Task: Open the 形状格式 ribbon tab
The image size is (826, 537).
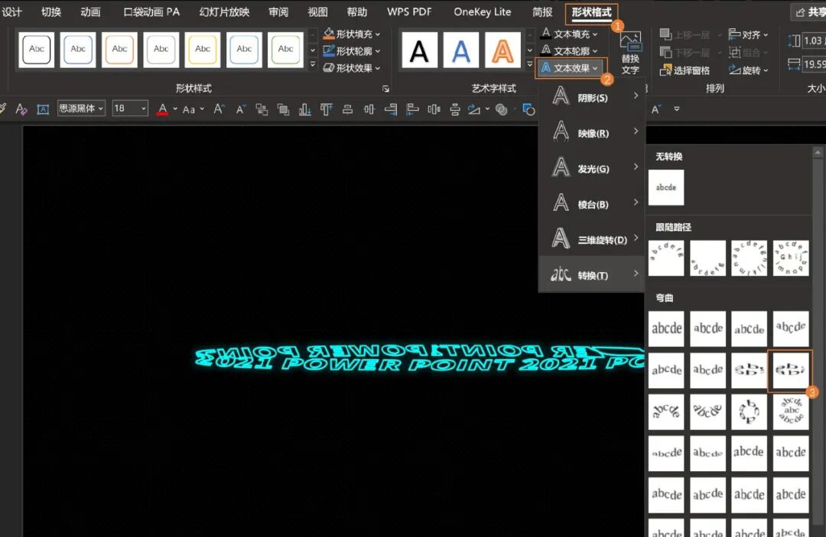Action: click(591, 12)
